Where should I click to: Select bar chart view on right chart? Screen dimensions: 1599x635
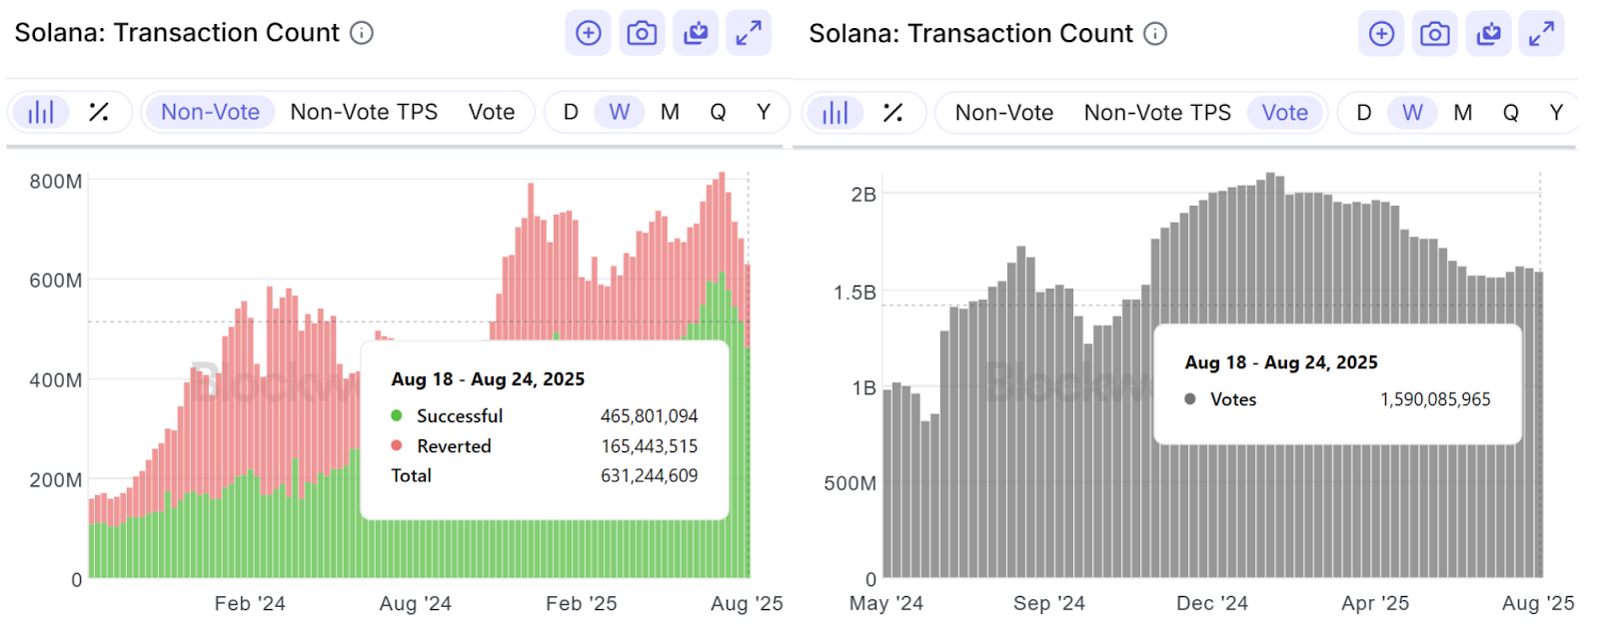[835, 113]
